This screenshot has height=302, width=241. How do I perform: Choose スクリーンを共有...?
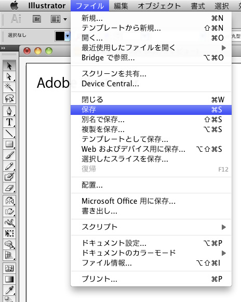pyautogui.click(x=151, y=74)
